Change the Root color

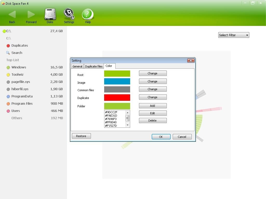[153, 73]
